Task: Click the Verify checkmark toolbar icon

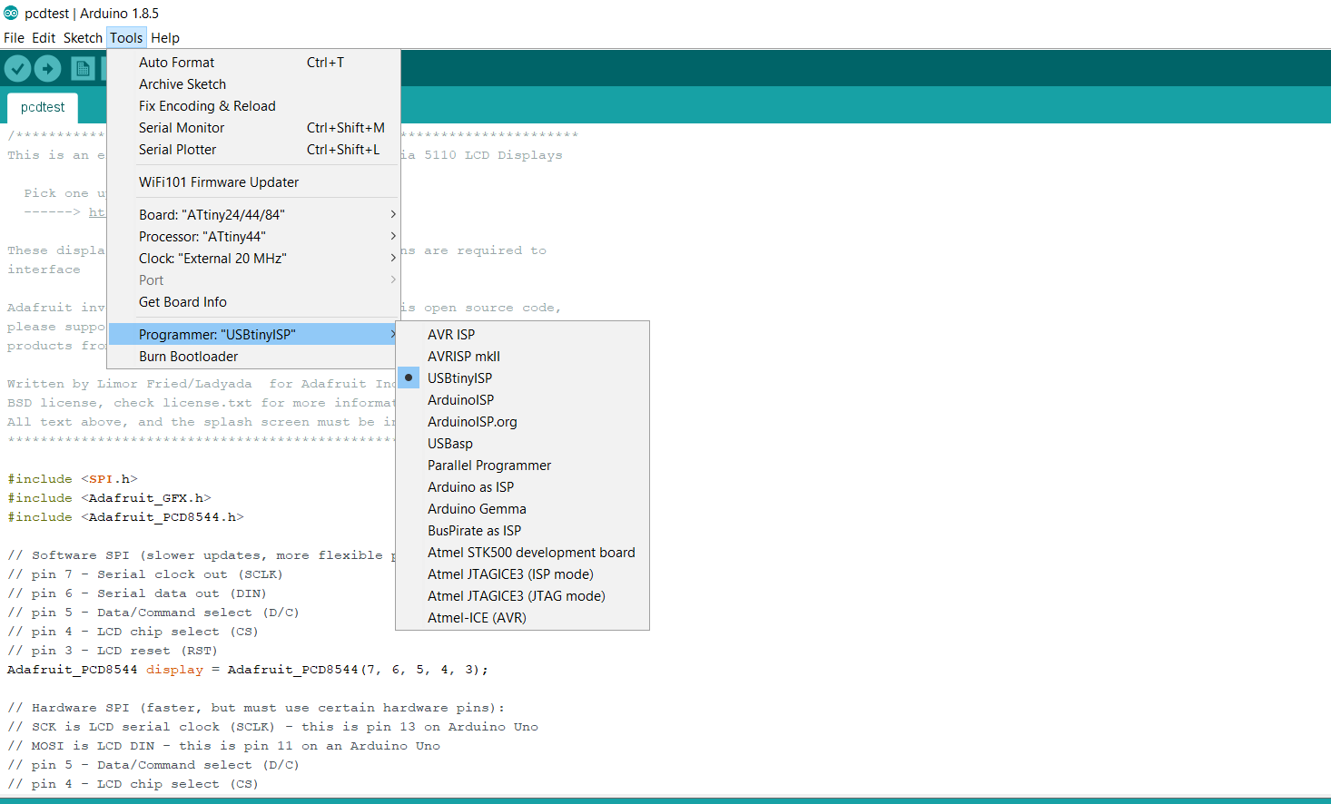Action: (x=18, y=68)
